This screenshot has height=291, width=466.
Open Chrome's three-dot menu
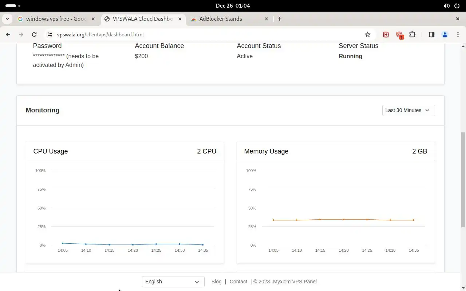tap(458, 35)
